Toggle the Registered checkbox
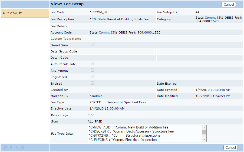 point(92,77)
